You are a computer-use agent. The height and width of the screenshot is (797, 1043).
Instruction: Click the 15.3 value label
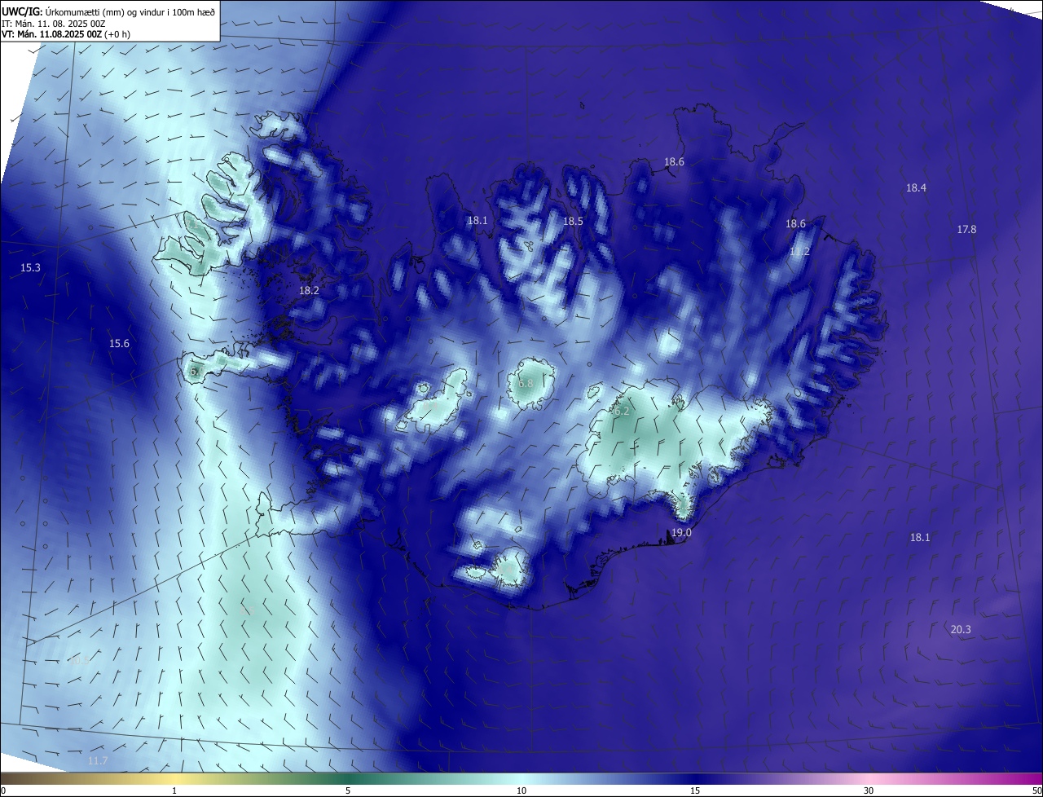pos(30,268)
